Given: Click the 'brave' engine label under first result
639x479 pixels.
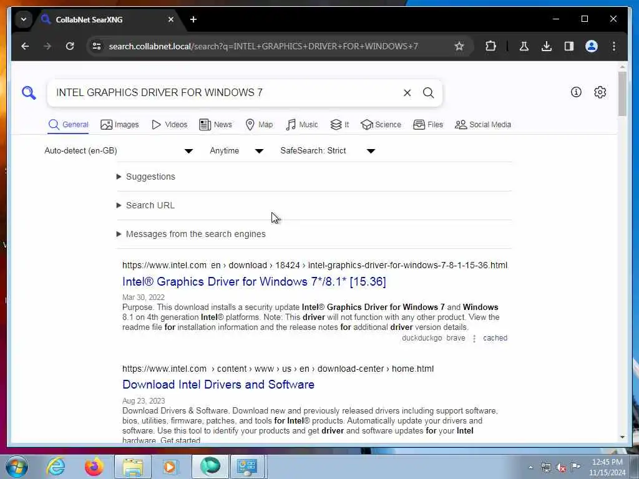Looking at the screenshot, I should click(456, 338).
